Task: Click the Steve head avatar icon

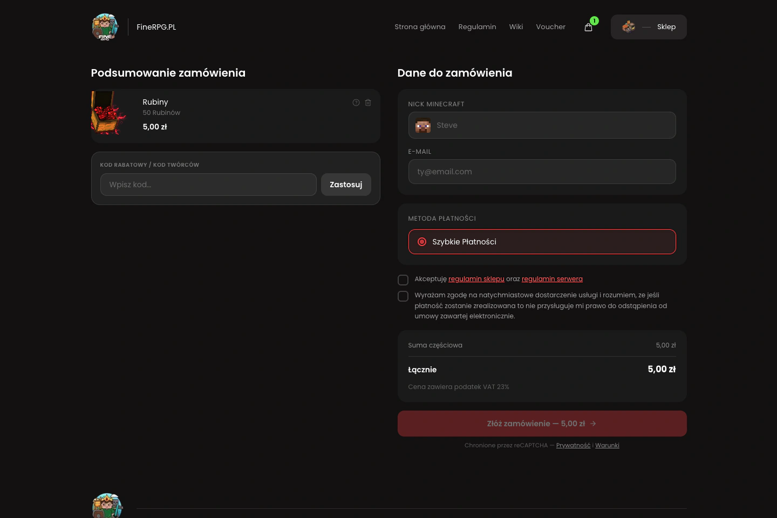Action: (423, 125)
